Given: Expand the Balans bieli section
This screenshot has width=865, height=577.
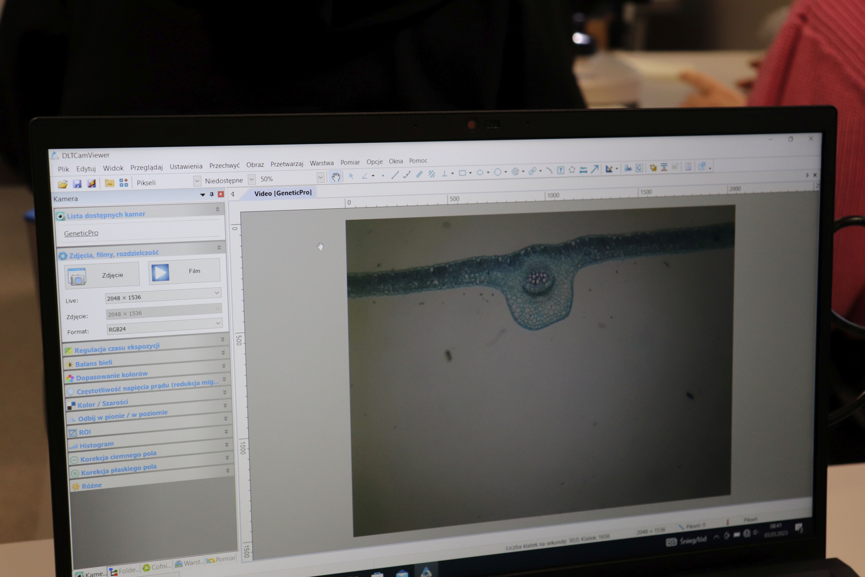Looking at the screenshot, I should [223, 353].
